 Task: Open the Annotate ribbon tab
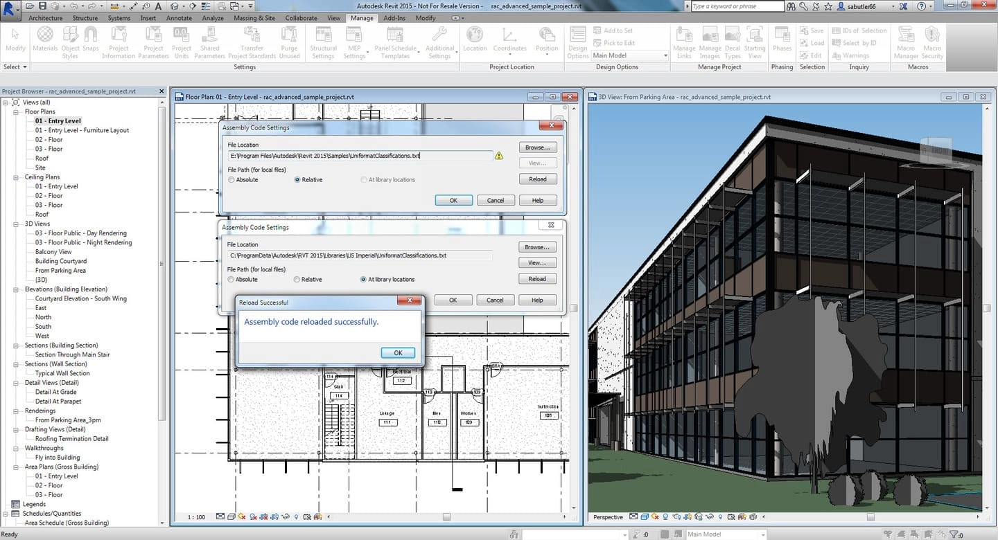point(179,18)
